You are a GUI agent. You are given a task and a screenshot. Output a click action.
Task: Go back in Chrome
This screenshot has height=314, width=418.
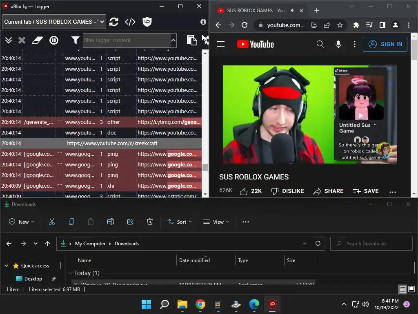coord(218,25)
